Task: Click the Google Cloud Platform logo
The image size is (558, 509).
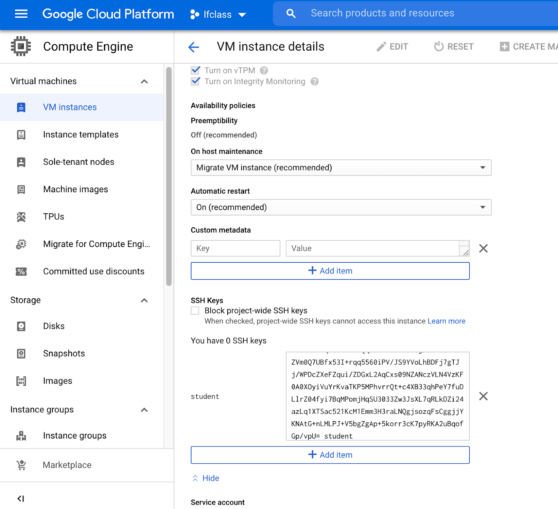Action: click(108, 14)
